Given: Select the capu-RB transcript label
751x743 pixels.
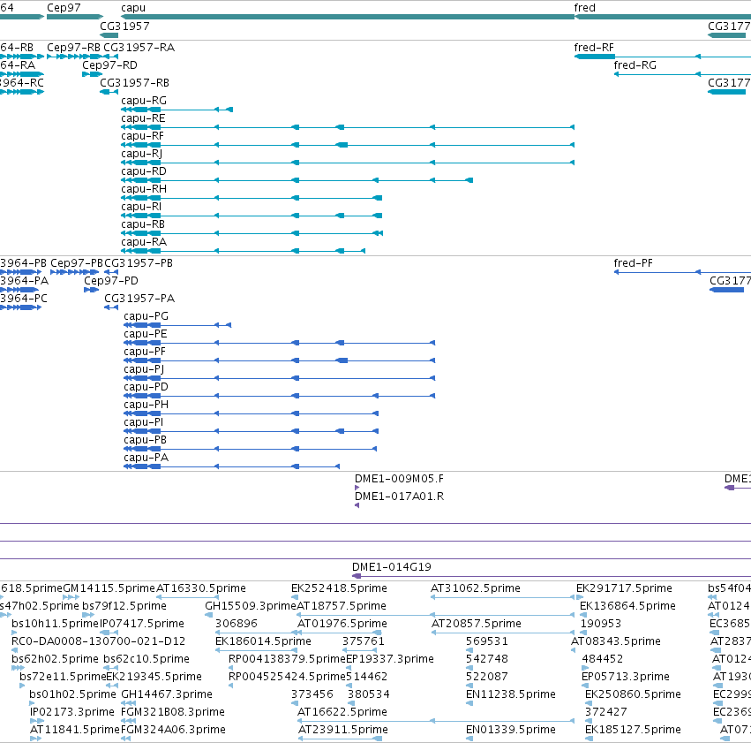Looking at the screenshot, I should point(143,224).
